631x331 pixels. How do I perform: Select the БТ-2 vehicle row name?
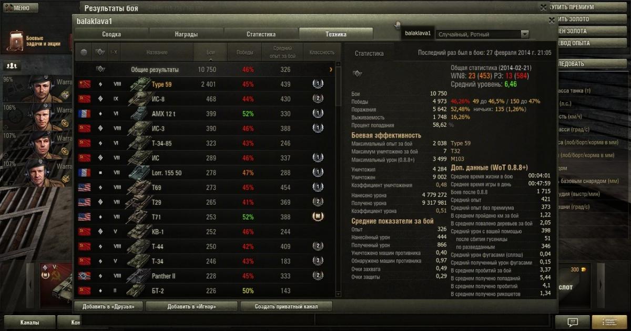click(x=158, y=291)
